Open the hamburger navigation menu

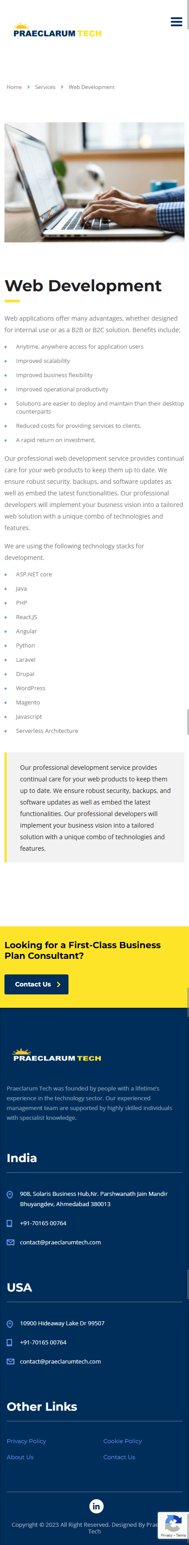point(177,22)
